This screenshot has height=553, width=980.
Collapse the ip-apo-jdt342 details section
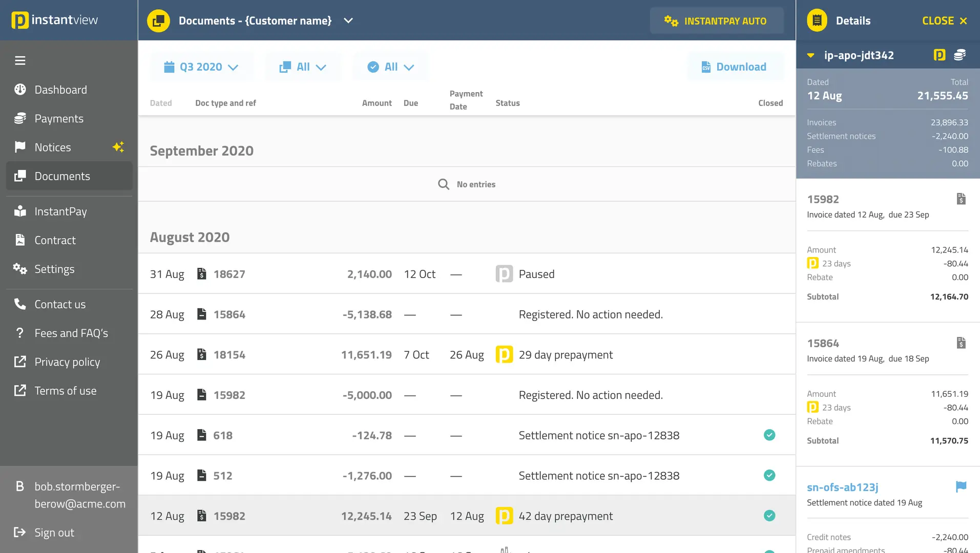click(810, 55)
